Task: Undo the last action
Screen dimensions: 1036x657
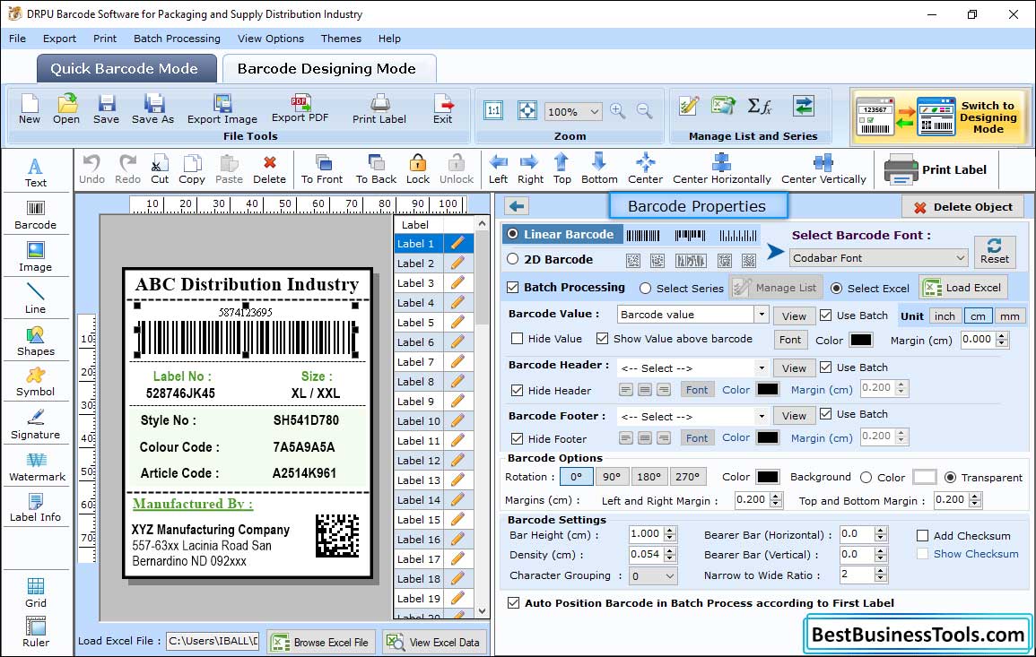Action: click(x=91, y=169)
